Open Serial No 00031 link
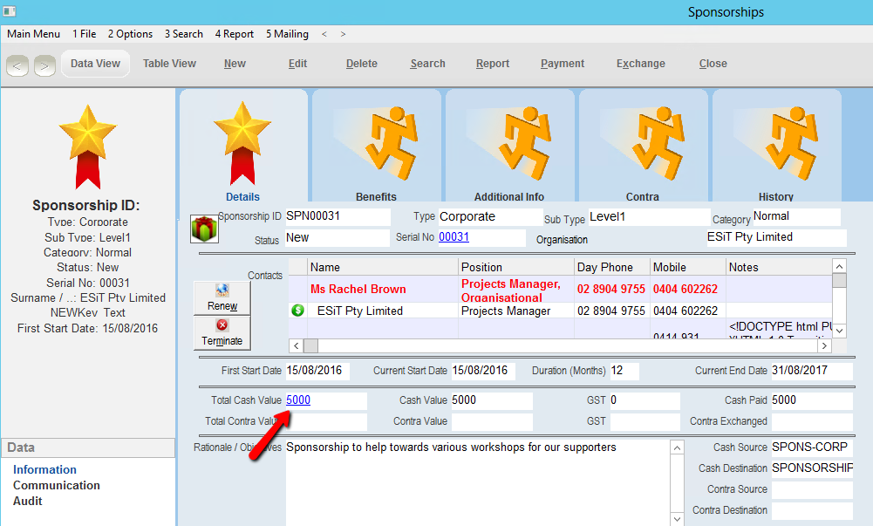This screenshot has height=526, width=873. click(454, 237)
